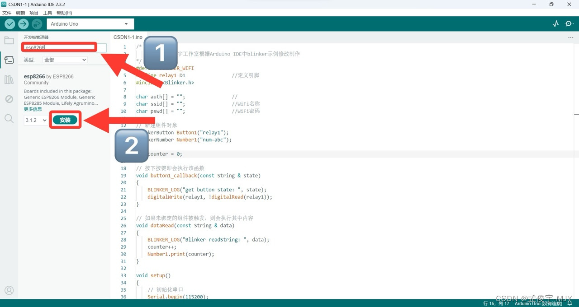
Task: Open the 更多信息 link
Action: point(33,109)
